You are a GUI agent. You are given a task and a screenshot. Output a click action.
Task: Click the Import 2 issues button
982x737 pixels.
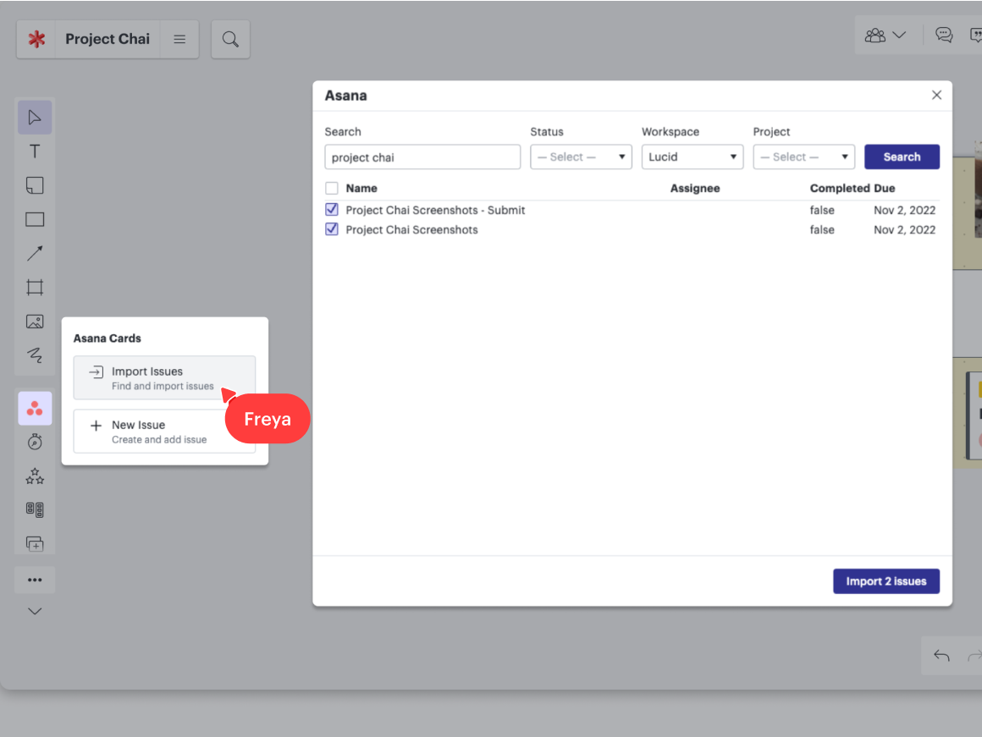coord(885,581)
